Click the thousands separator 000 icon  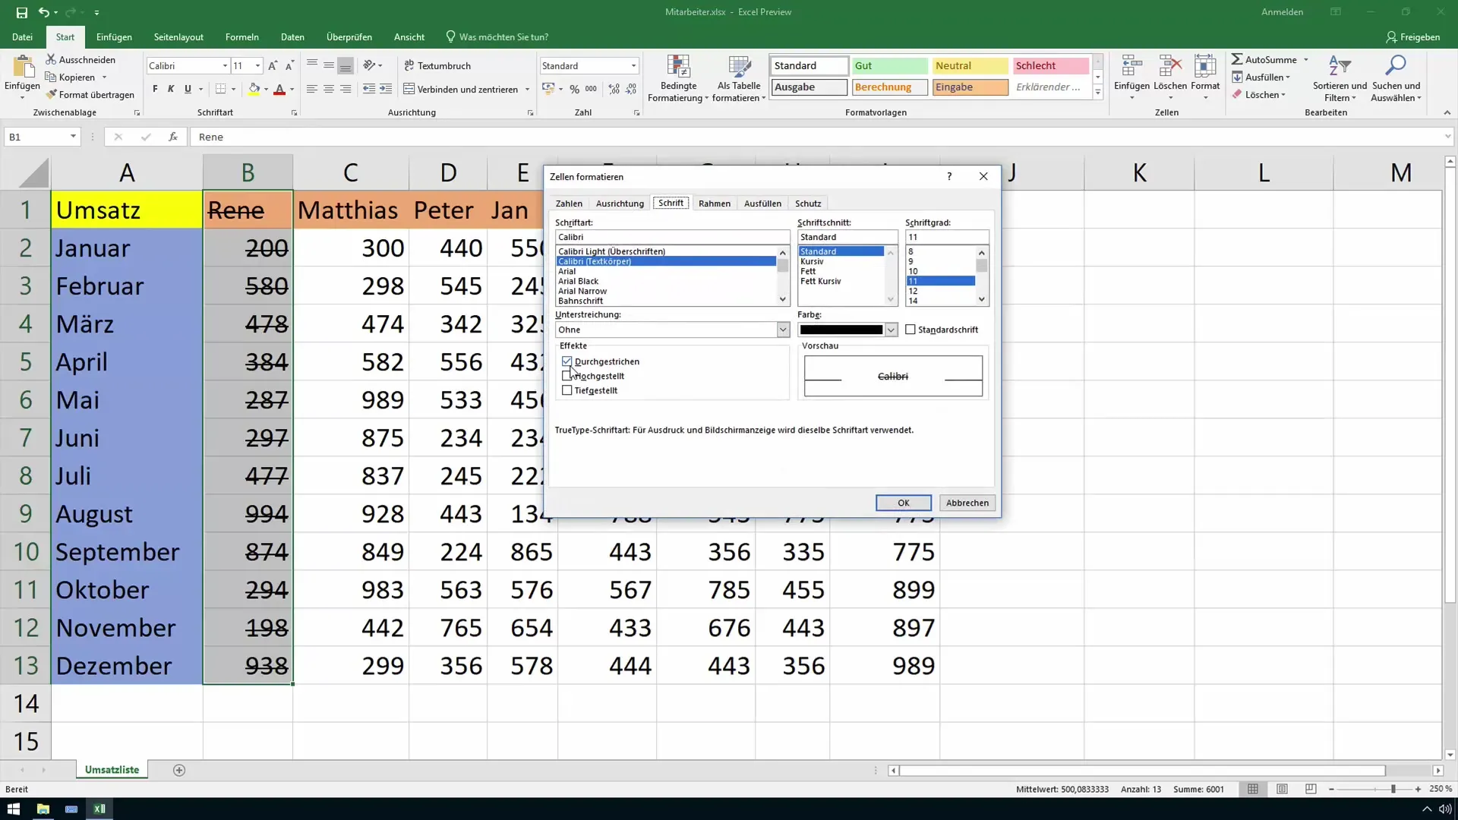coord(591,89)
